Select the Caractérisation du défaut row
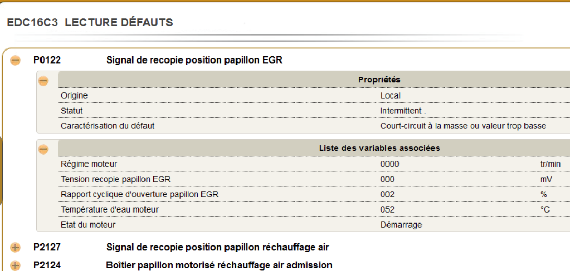Image resolution: width=570 pixels, height=271 pixels. point(314,126)
